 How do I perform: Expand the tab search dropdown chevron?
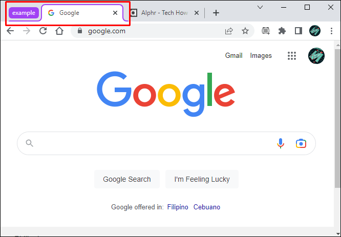point(260,7)
